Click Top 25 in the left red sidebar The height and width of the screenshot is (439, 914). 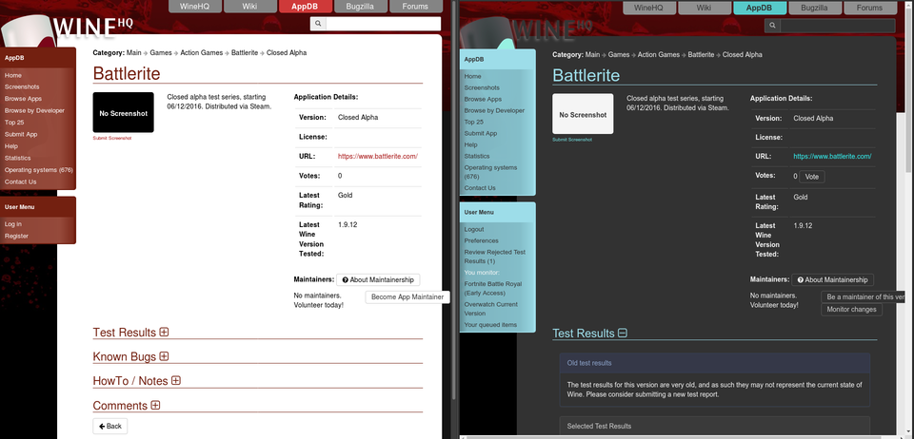[x=14, y=123]
